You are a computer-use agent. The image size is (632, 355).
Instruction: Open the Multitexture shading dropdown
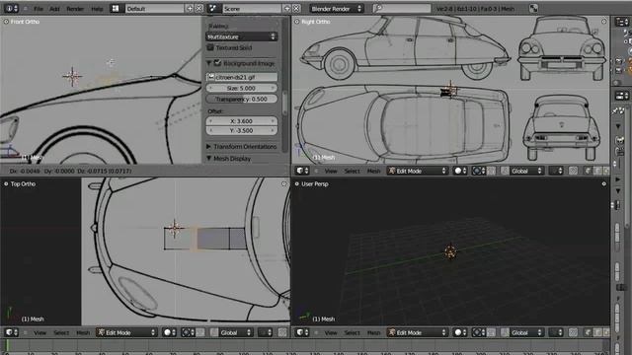click(x=241, y=36)
